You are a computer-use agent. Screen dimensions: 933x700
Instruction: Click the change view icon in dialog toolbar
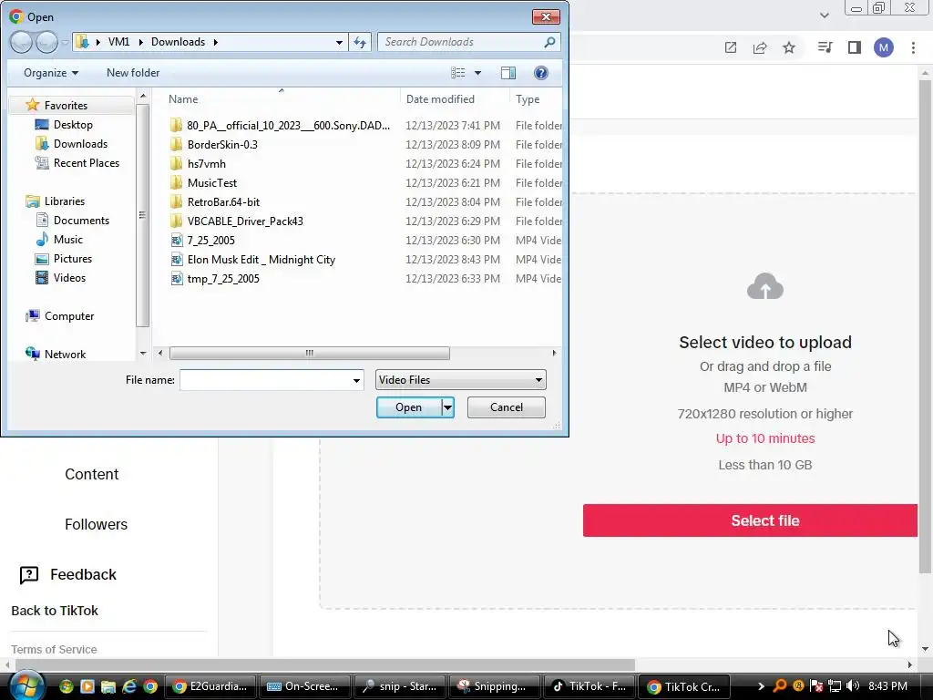pyautogui.click(x=458, y=73)
